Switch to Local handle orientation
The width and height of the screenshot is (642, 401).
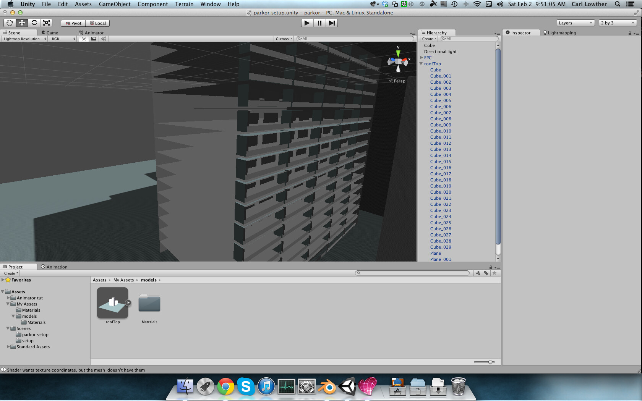(x=98, y=23)
